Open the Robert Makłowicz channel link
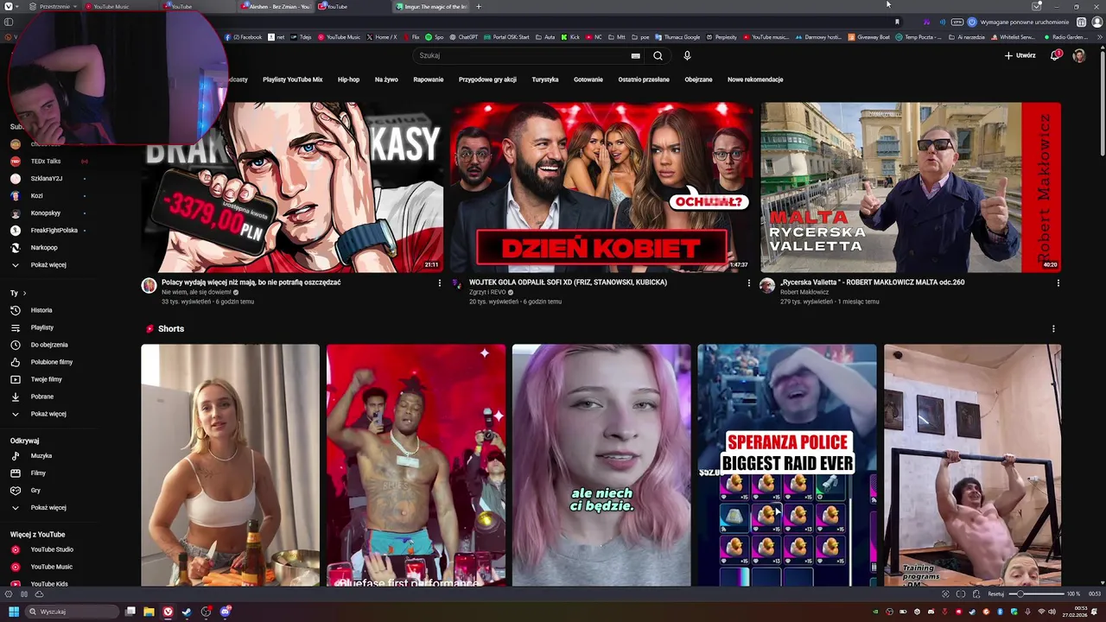 click(804, 292)
